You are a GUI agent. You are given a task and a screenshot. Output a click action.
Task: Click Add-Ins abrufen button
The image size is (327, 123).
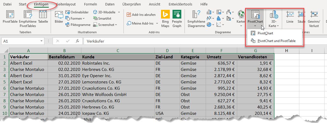[141, 15]
